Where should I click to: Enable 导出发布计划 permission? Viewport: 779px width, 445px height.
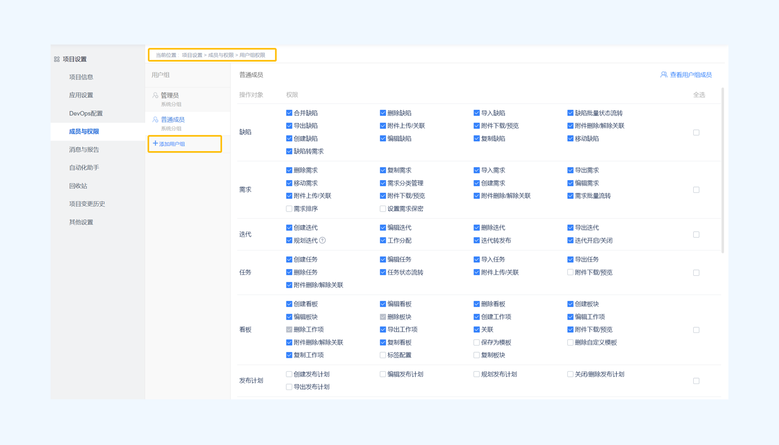289,387
